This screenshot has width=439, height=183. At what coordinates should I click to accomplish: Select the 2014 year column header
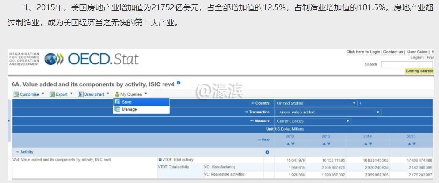click(x=368, y=136)
